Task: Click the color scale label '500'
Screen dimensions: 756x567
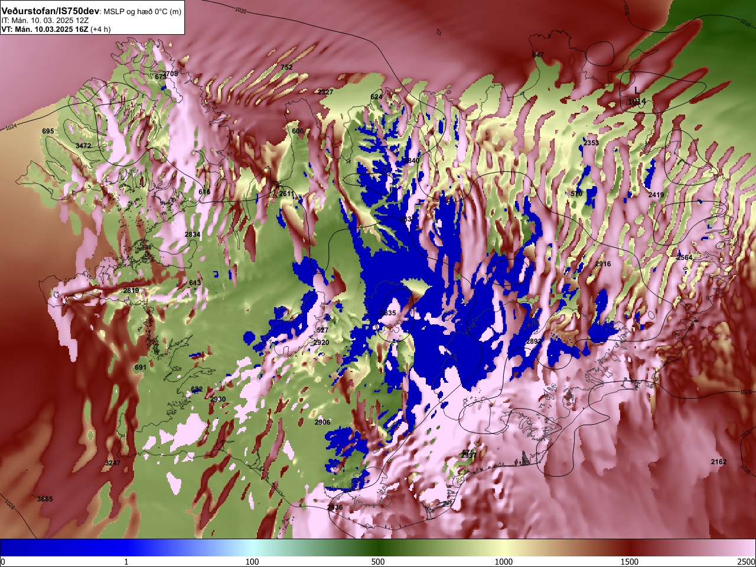Action: coord(378,562)
